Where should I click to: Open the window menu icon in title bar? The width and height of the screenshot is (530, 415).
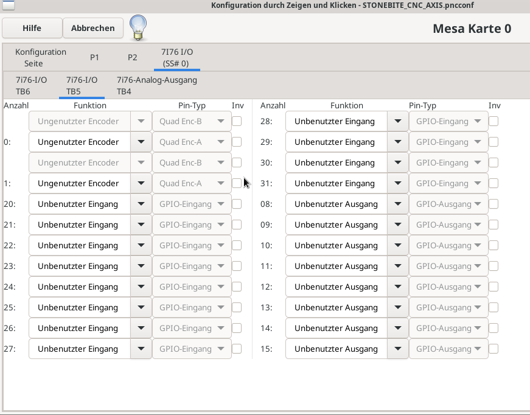[9, 5]
